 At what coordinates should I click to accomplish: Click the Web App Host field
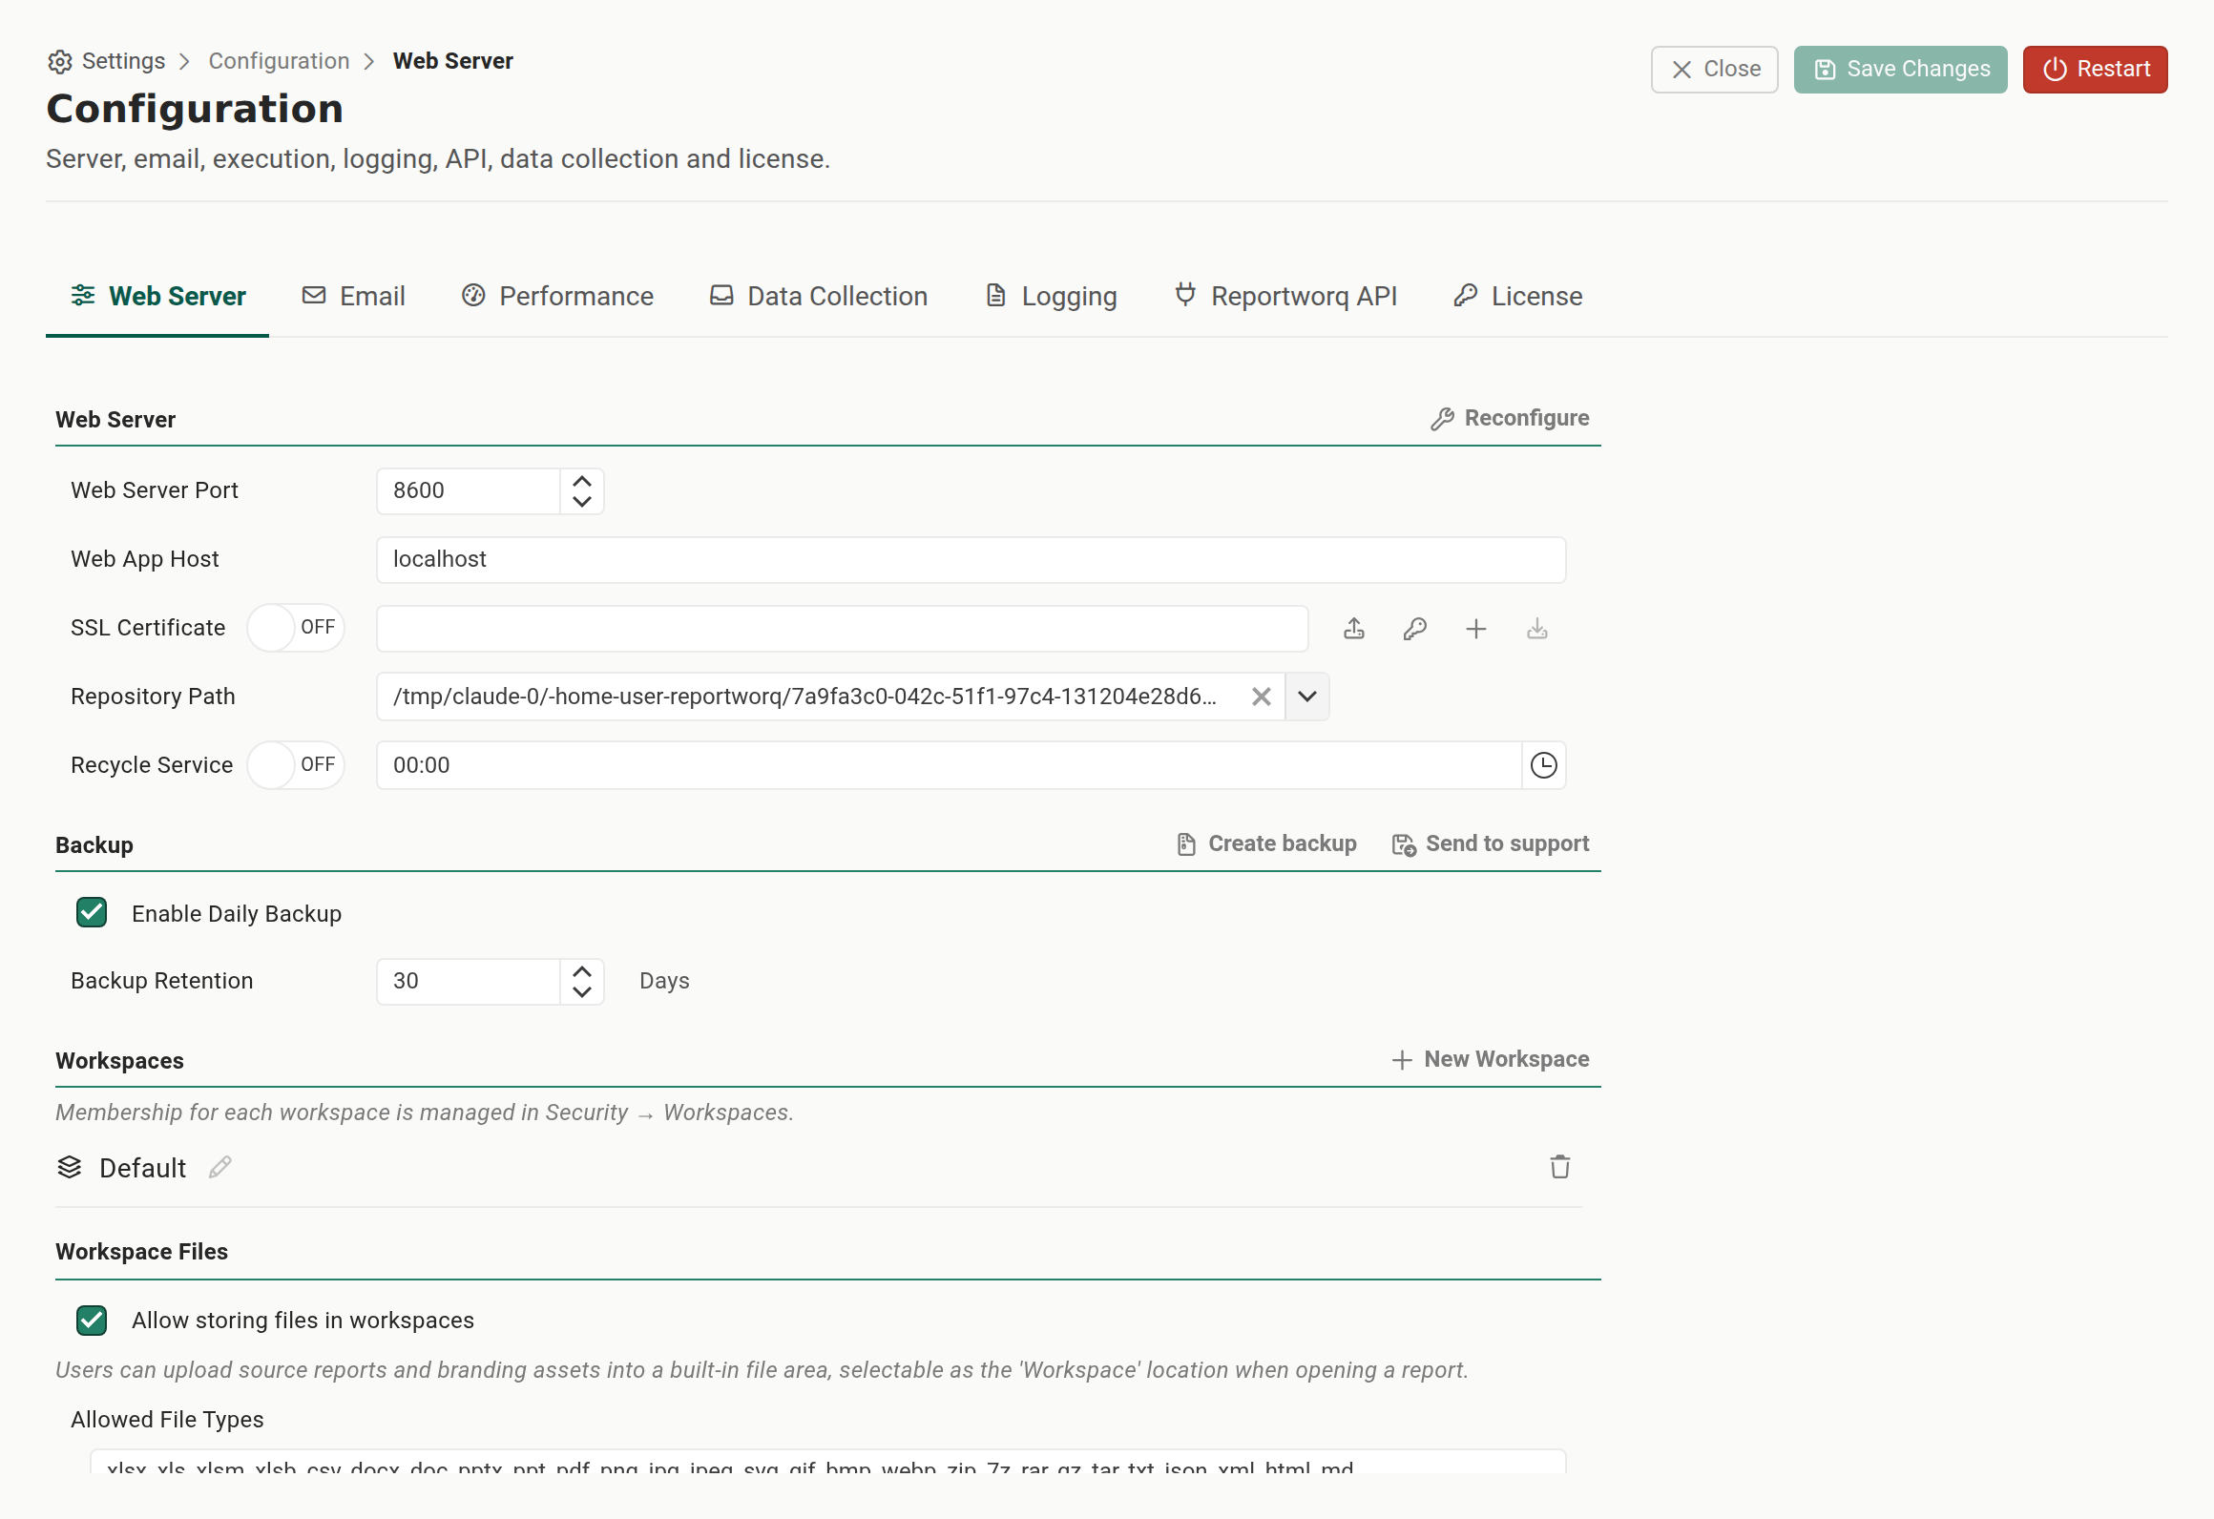[x=971, y=559]
